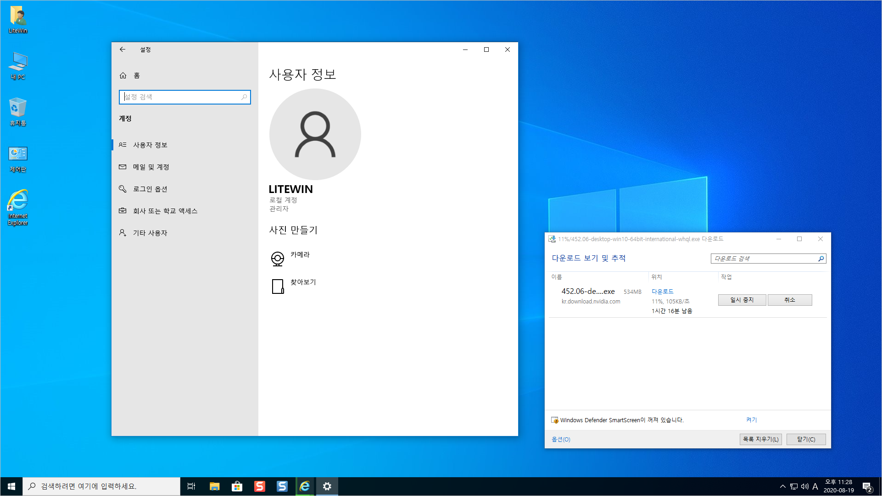Click the 찾아보기 file icon
The height and width of the screenshot is (496, 882).
[x=278, y=287]
